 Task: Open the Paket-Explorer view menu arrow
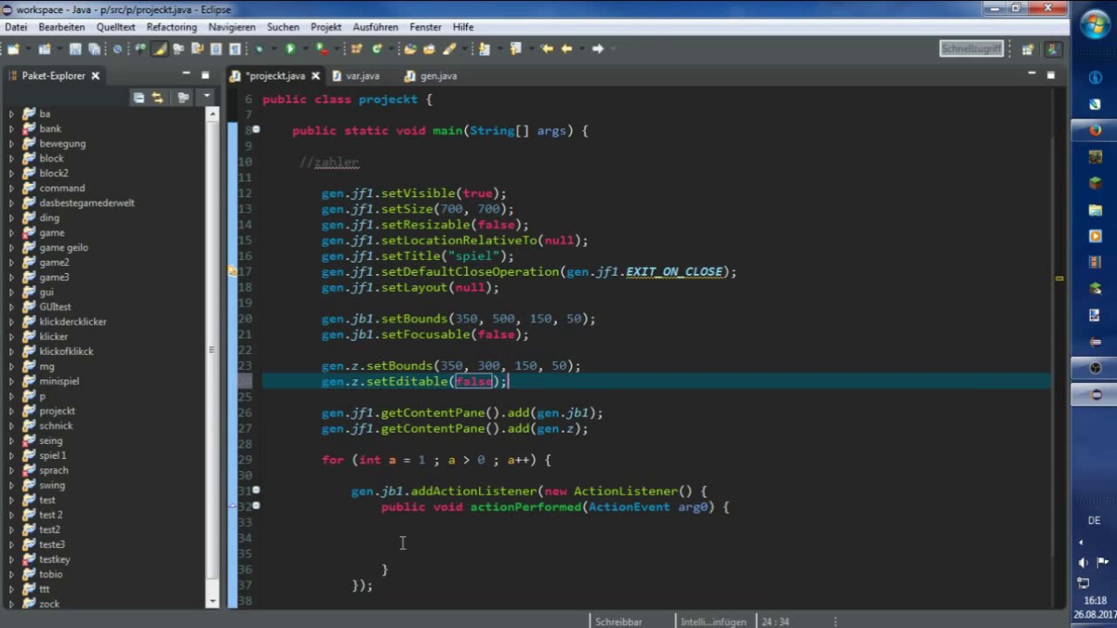click(x=206, y=98)
